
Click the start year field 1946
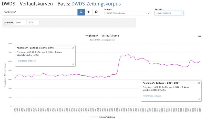point(20,23)
